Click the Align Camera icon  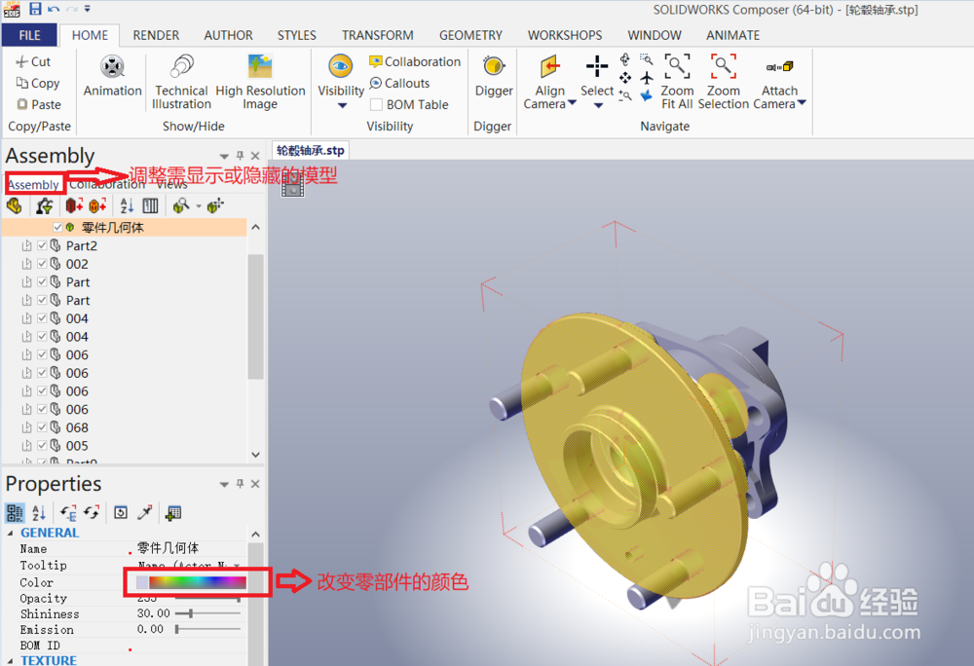[549, 66]
